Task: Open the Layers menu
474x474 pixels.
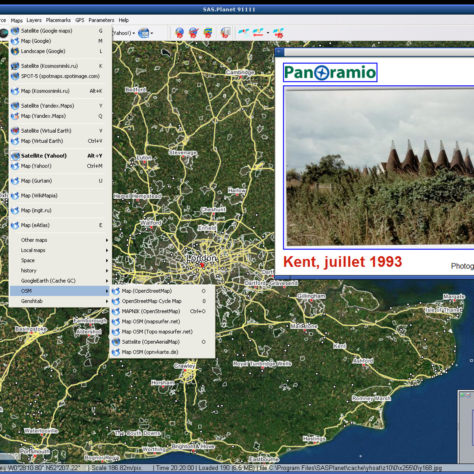Action: 34,20
